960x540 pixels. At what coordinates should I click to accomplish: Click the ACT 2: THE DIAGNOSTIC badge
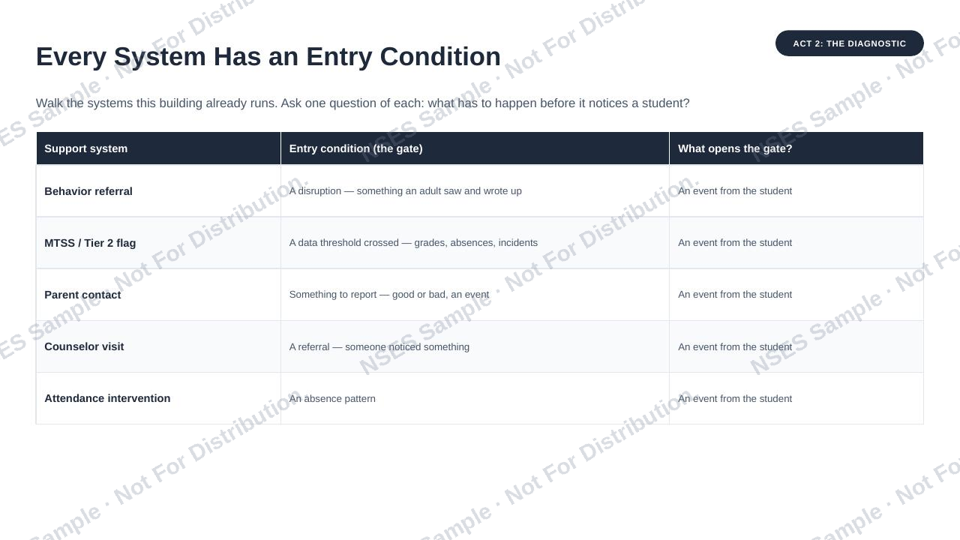click(x=850, y=43)
